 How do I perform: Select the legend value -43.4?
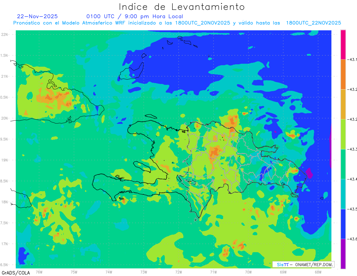coord(352,179)
